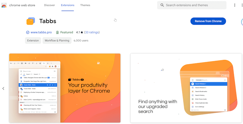Open the www.tabbs.pro link
The height and width of the screenshot is (124, 243).
click(41, 32)
